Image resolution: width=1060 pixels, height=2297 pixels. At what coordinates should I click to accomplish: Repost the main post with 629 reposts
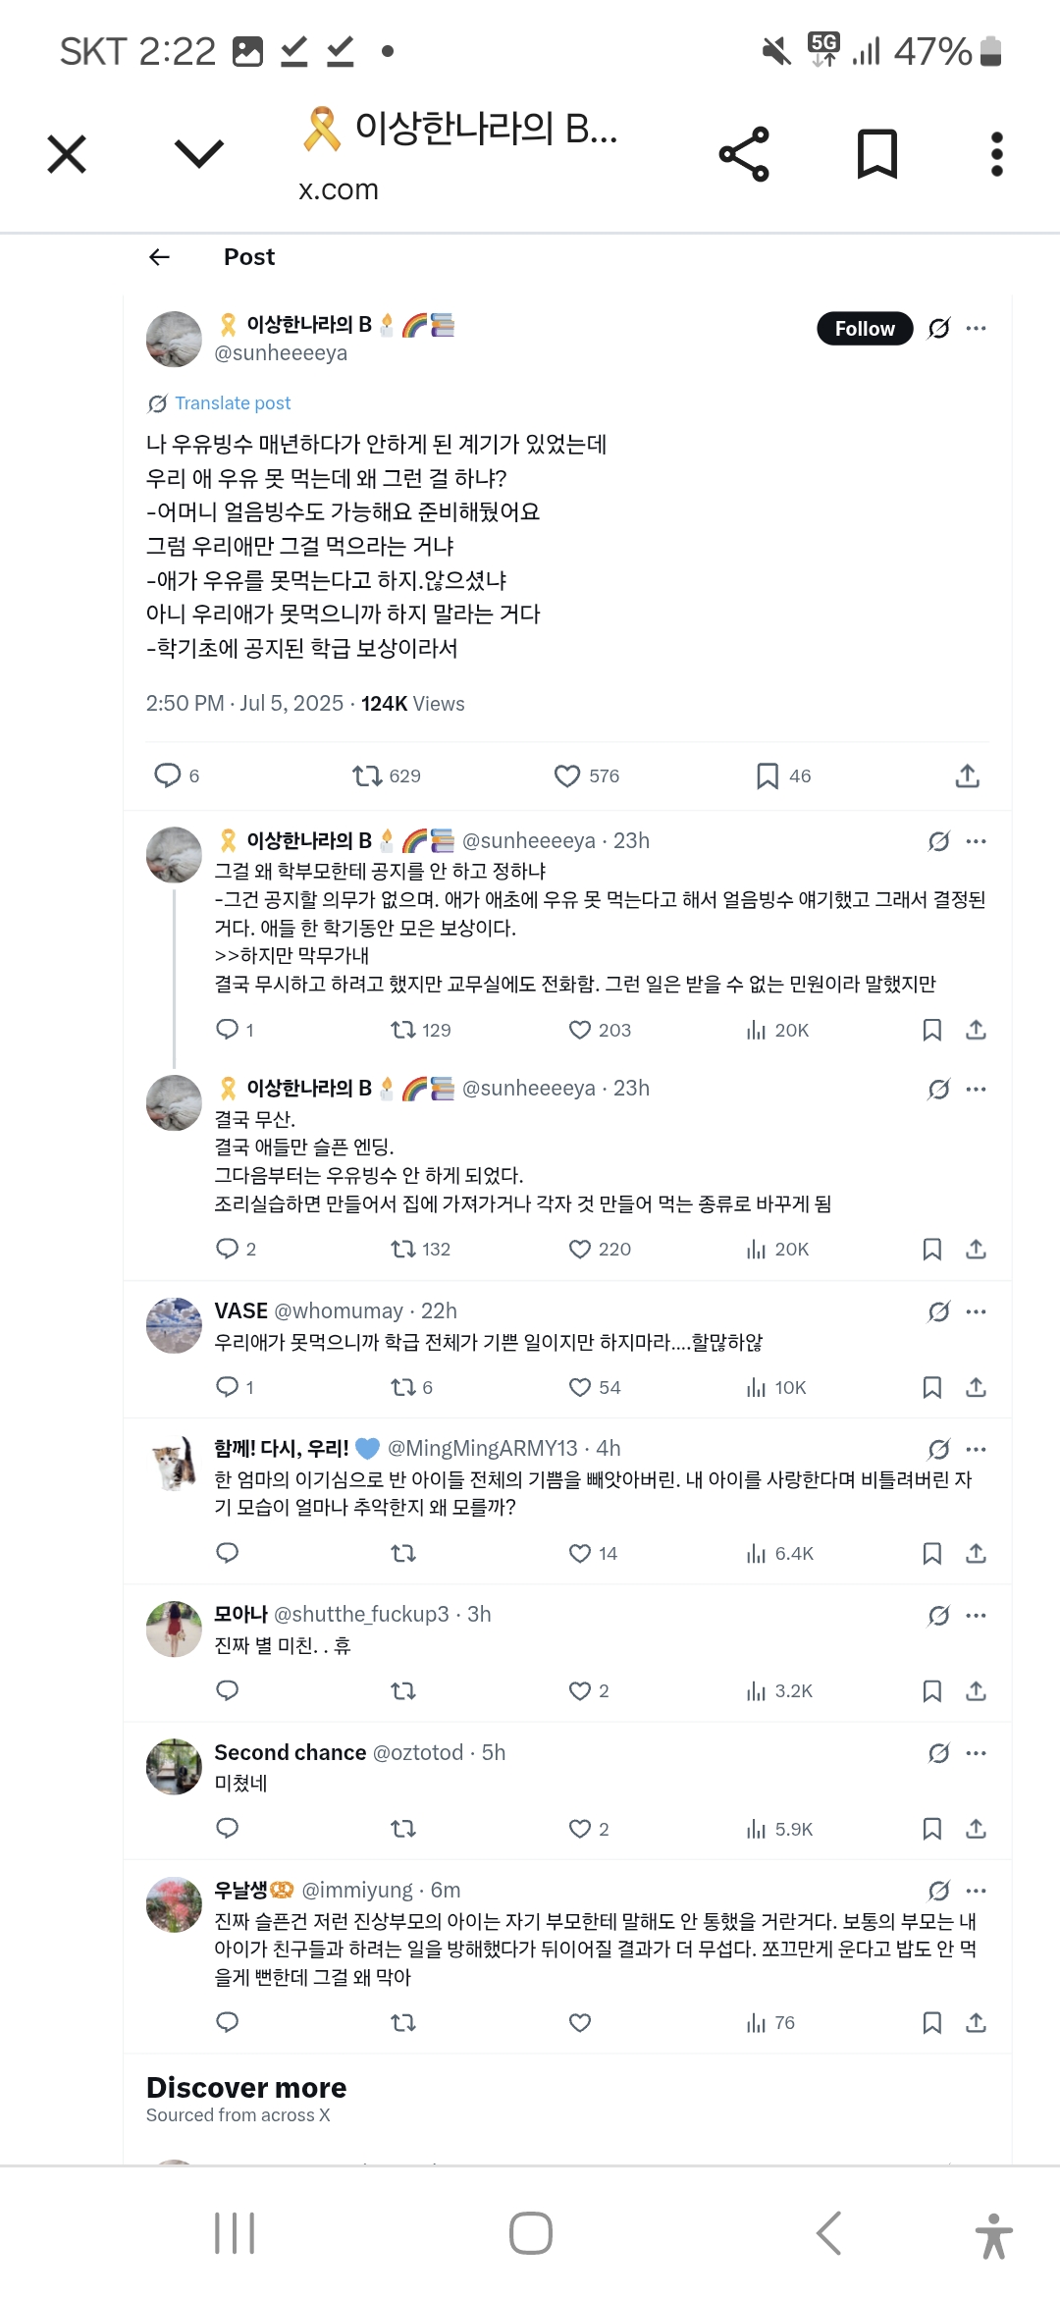pos(367,776)
